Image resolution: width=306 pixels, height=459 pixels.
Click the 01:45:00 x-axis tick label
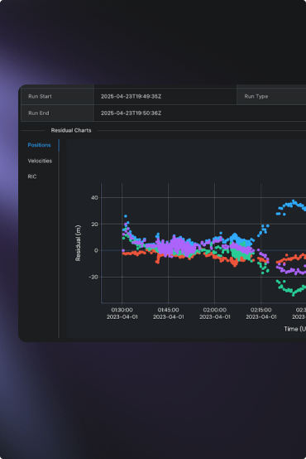point(169,313)
